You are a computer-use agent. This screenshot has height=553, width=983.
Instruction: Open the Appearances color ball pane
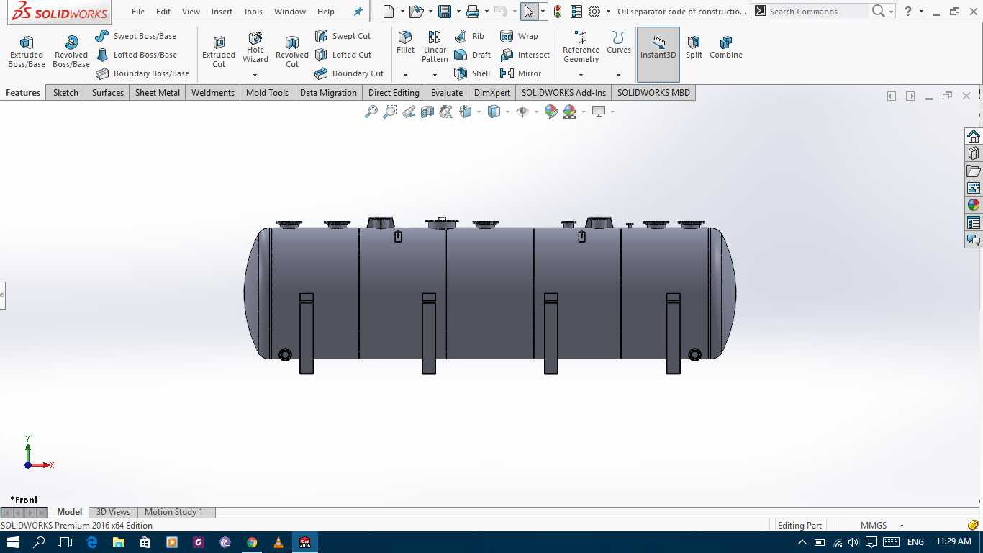pos(974,205)
